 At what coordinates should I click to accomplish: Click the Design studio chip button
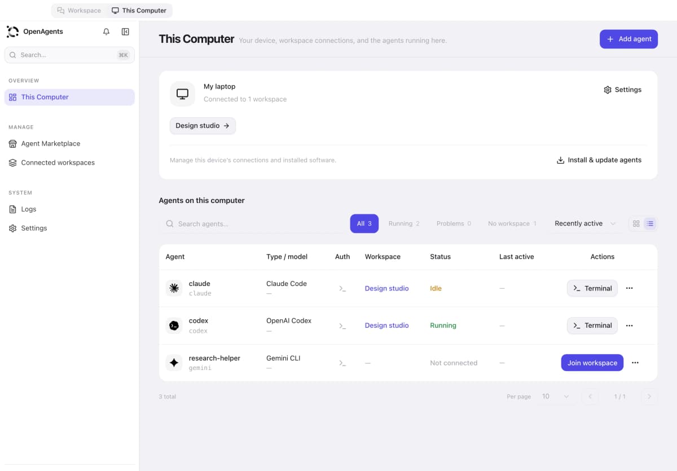pyautogui.click(x=203, y=126)
